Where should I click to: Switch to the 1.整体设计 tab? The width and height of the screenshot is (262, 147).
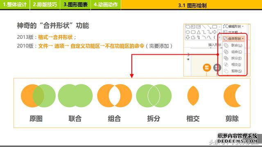coord(15,4)
